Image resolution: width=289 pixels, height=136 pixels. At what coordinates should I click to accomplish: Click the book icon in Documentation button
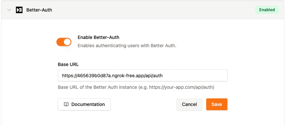coord(66,104)
